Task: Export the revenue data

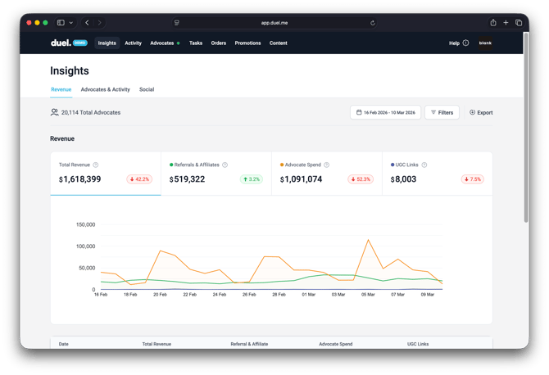Action: click(481, 113)
